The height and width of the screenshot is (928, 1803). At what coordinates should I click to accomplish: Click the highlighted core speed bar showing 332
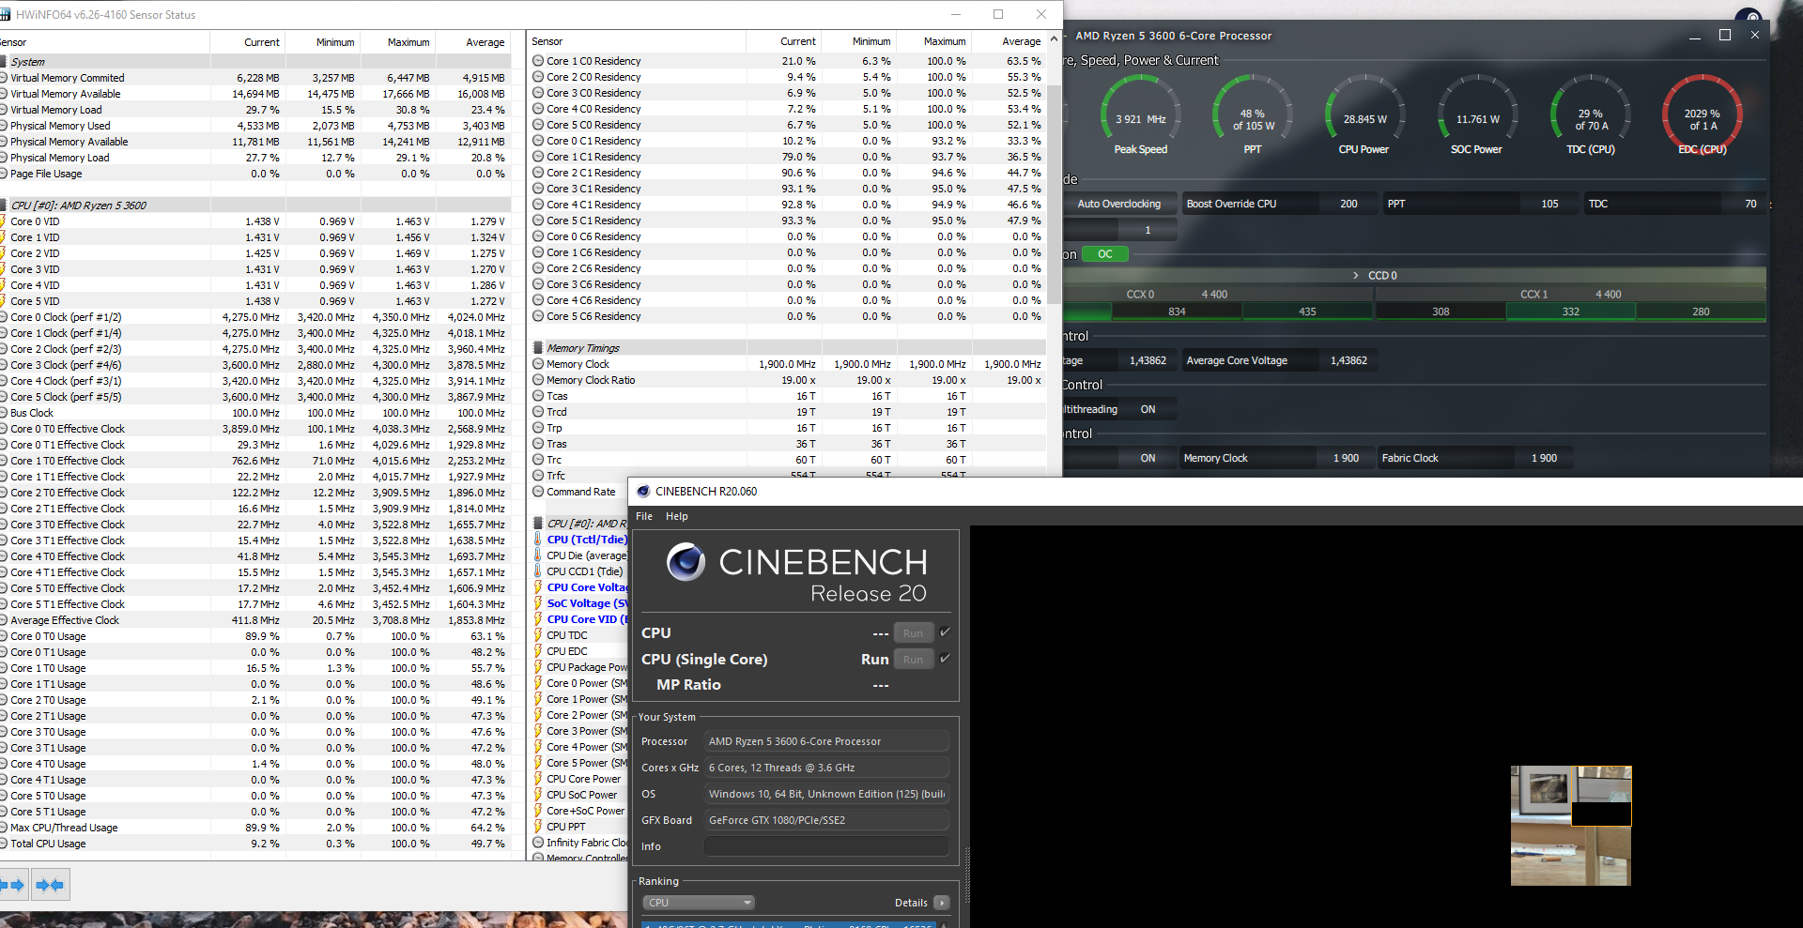[x=1571, y=312]
